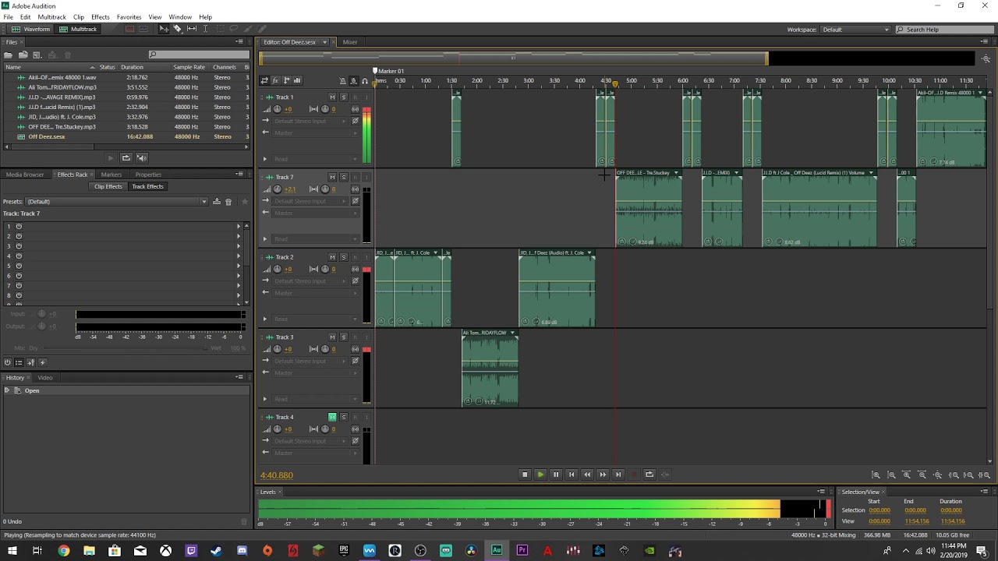This screenshot has width=998, height=561.
Task: Click the Search Help input field
Action: 944,30
